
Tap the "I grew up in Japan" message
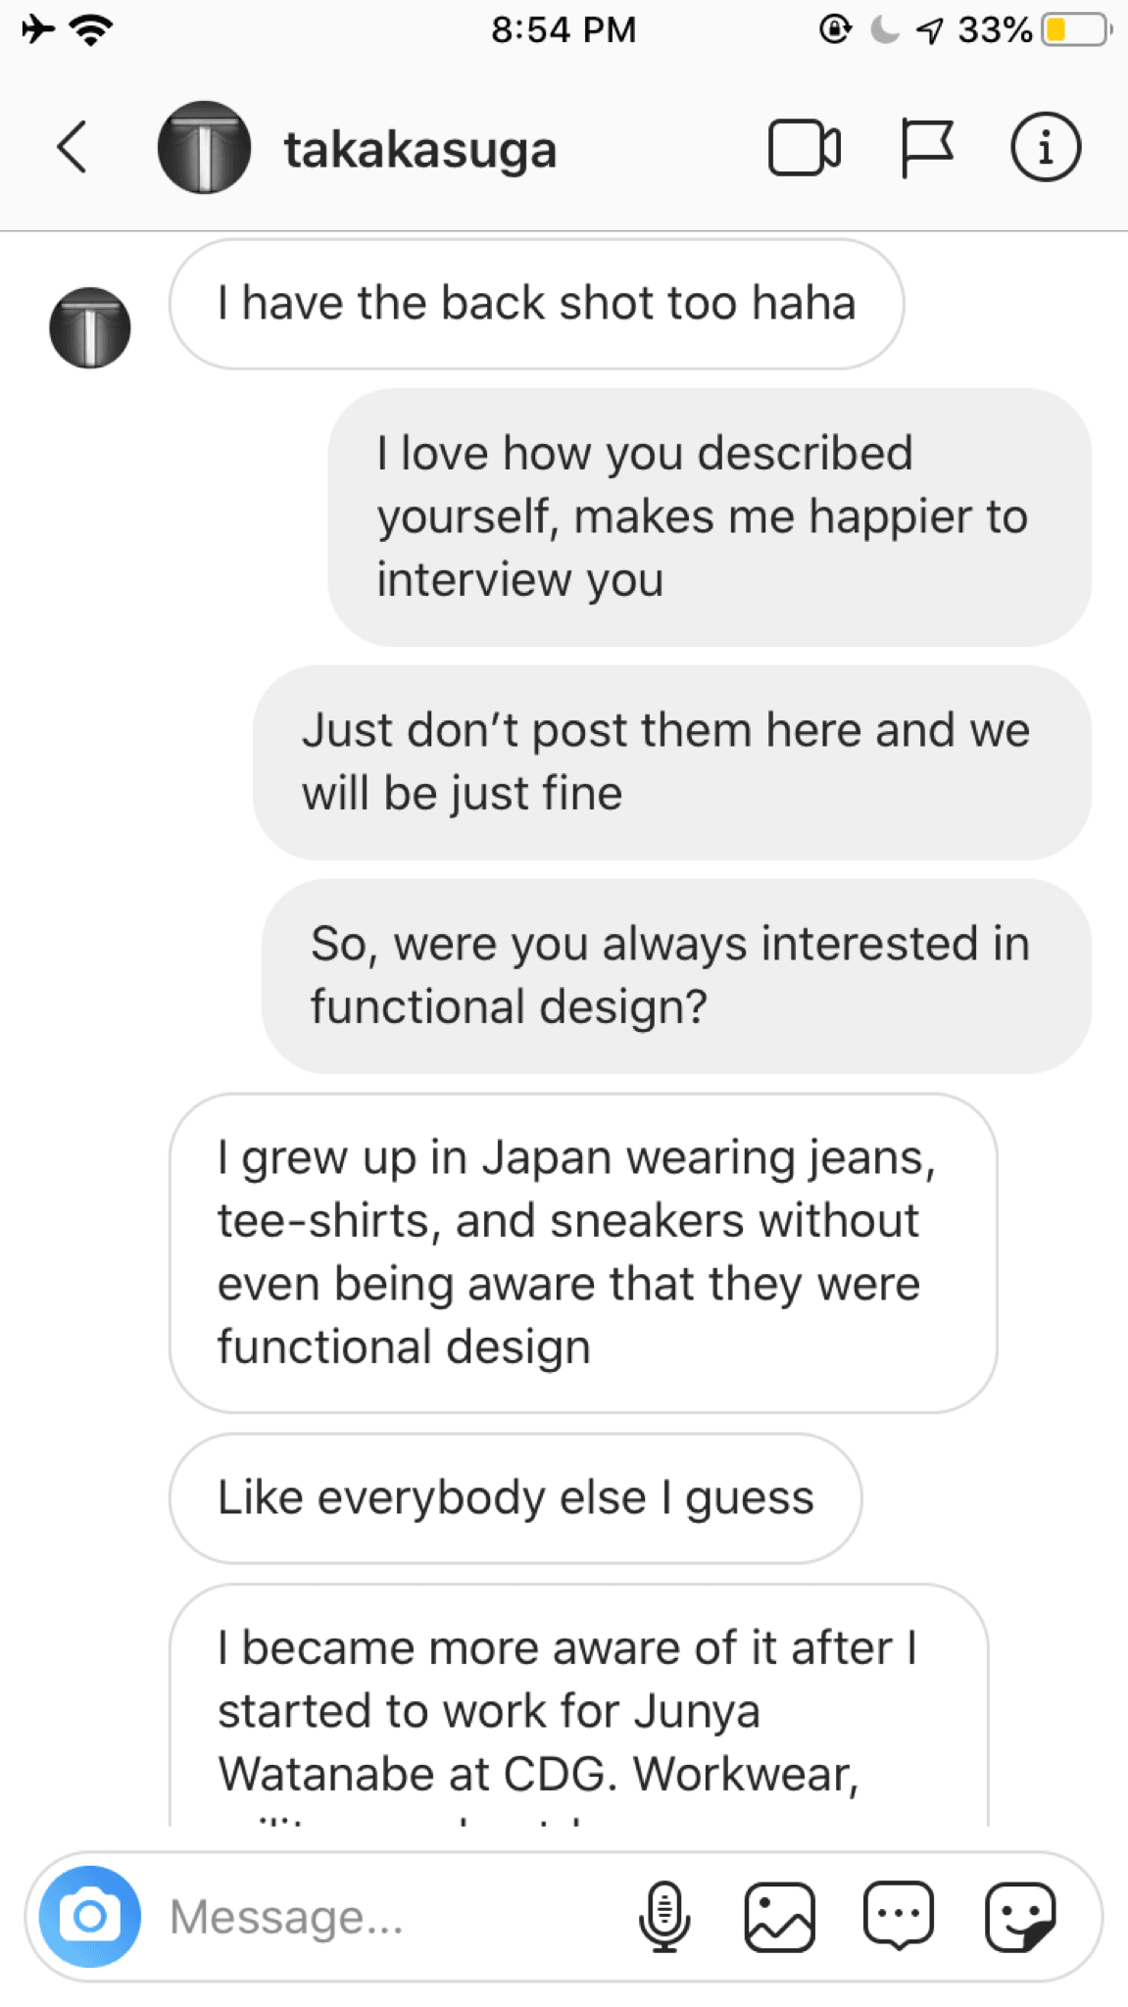tap(583, 1252)
